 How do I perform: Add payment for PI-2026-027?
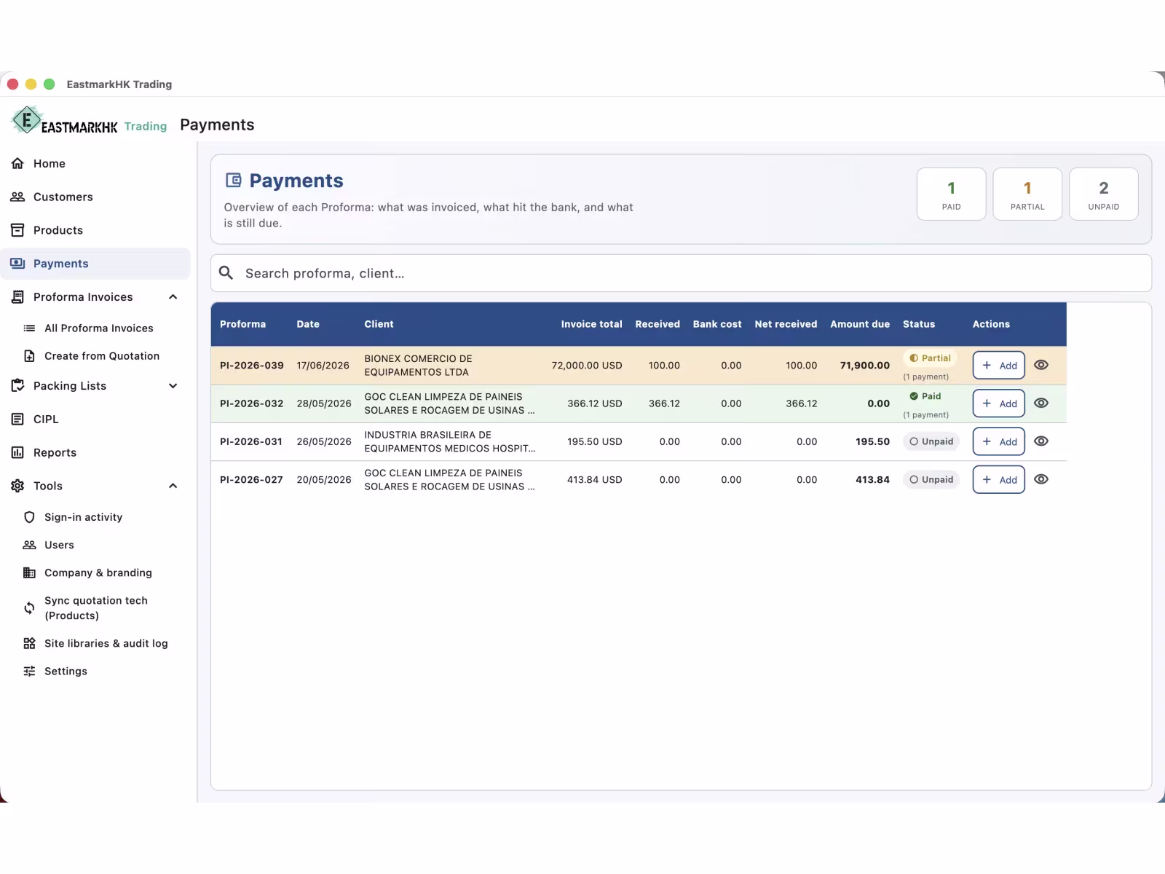(999, 479)
